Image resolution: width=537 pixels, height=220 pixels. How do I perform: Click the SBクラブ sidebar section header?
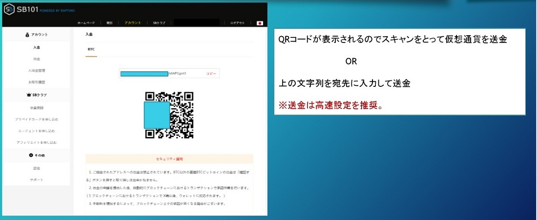click(x=37, y=95)
